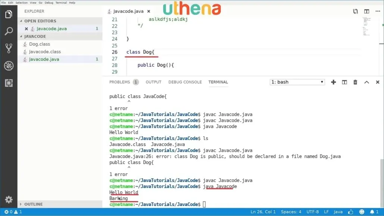Split the editor to the right
The image size is (384, 216).
[x=366, y=11]
